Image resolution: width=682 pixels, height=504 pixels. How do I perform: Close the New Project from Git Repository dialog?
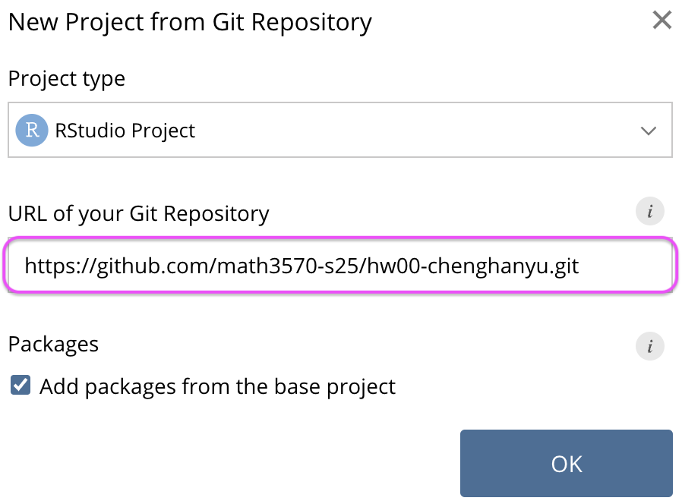(662, 20)
